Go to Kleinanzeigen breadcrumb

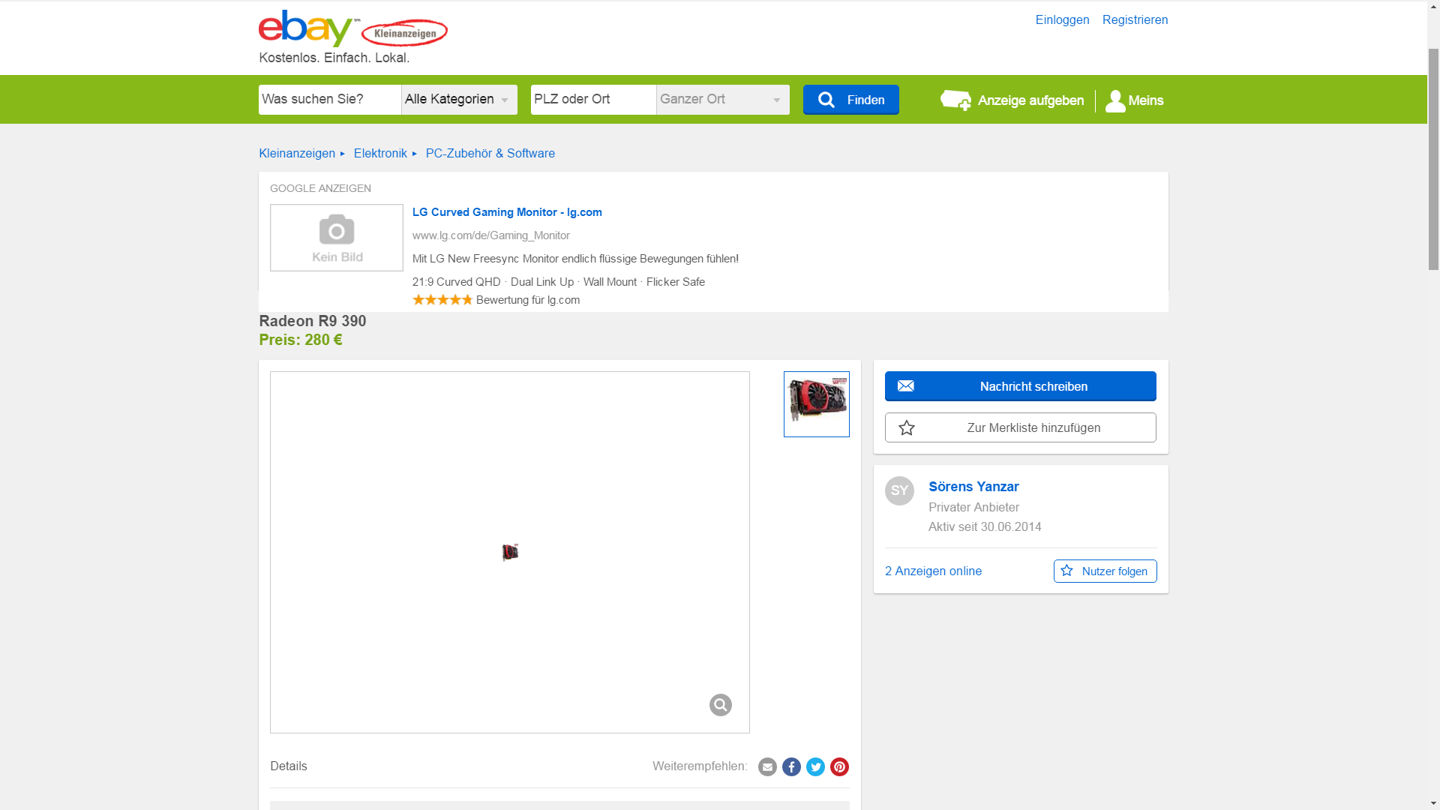(297, 154)
